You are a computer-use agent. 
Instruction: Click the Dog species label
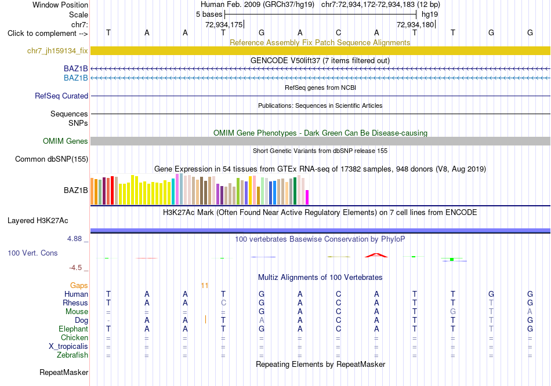click(81, 321)
